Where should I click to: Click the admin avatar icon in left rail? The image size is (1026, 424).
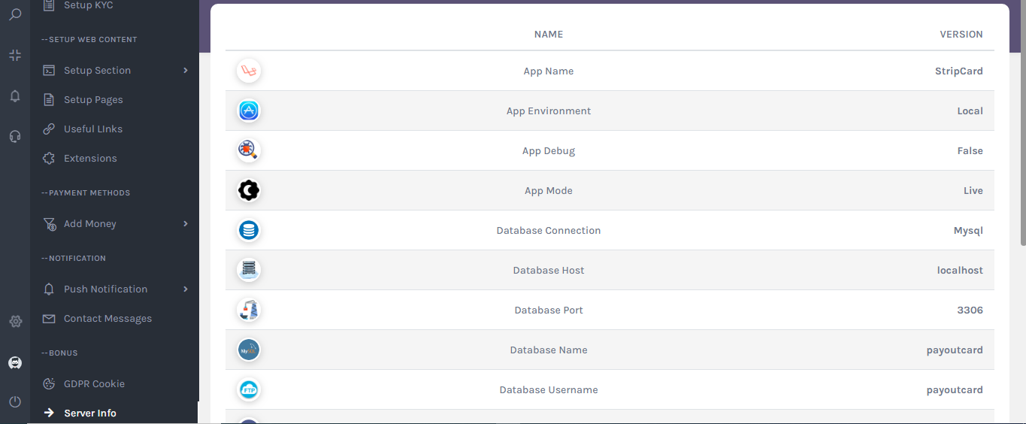click(x=15, y=362)
